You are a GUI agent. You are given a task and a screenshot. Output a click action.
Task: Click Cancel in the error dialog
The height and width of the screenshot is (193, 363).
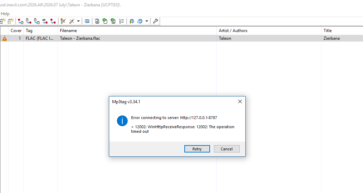coord(227,149)
